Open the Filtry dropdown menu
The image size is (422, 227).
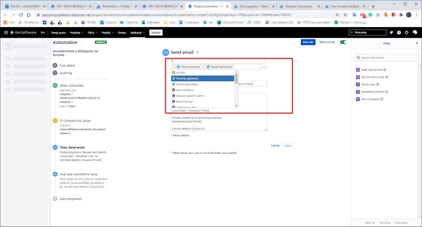93,33
